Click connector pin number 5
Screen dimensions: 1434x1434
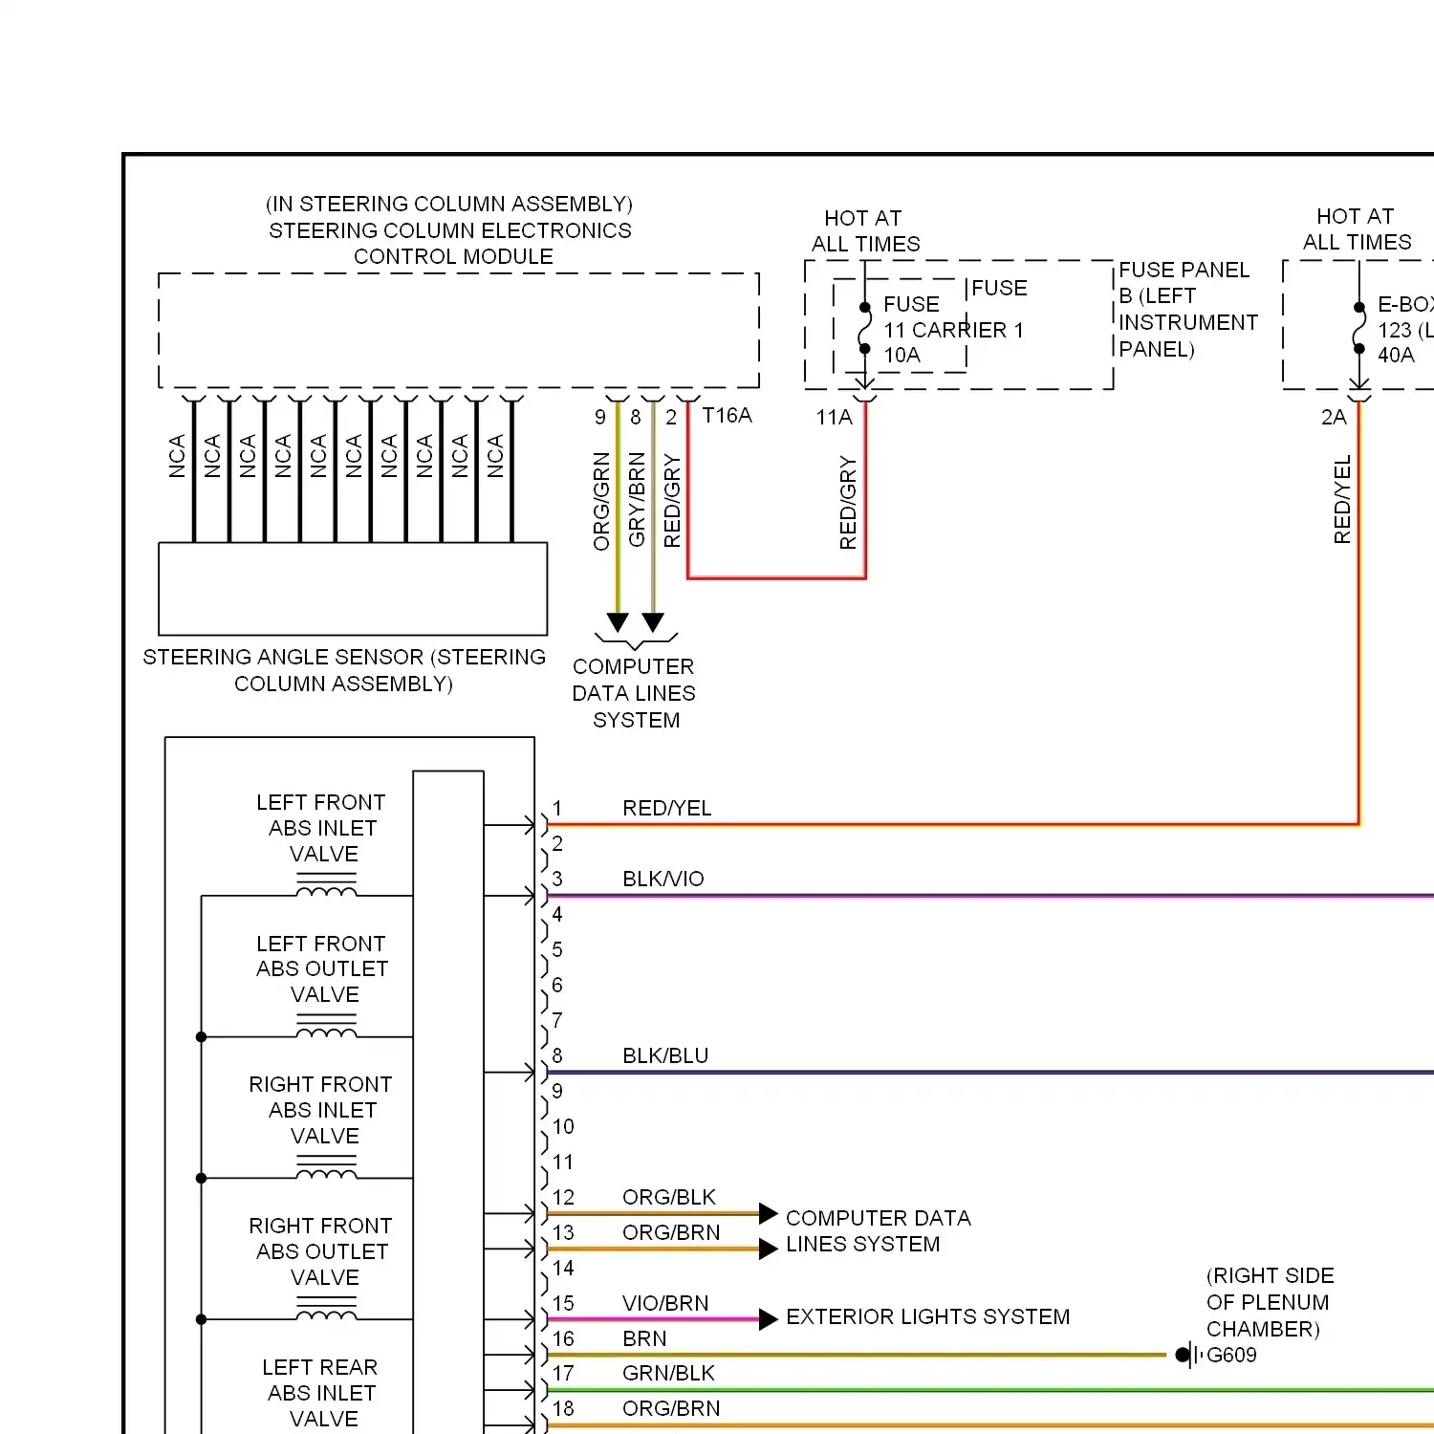click(x=557, y=949)
